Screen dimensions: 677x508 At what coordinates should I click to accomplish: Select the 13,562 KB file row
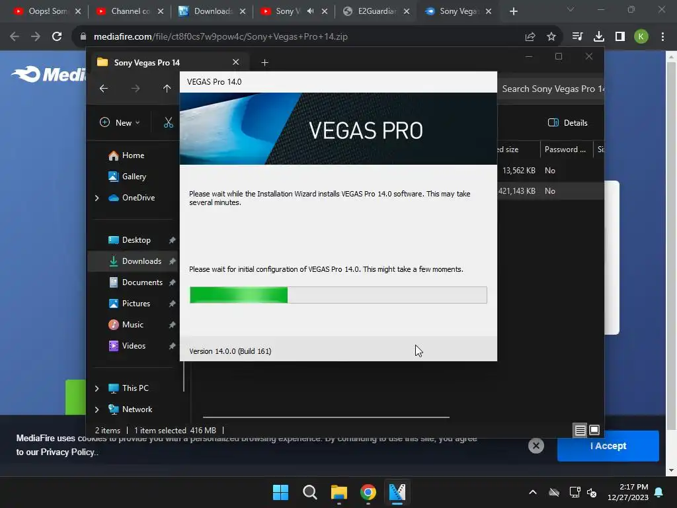pyautogui.click(x=551, y=170)
